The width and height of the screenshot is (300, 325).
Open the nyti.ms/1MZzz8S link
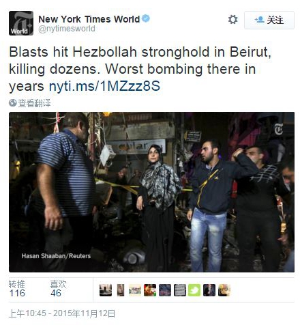click(x=104, y=86)
